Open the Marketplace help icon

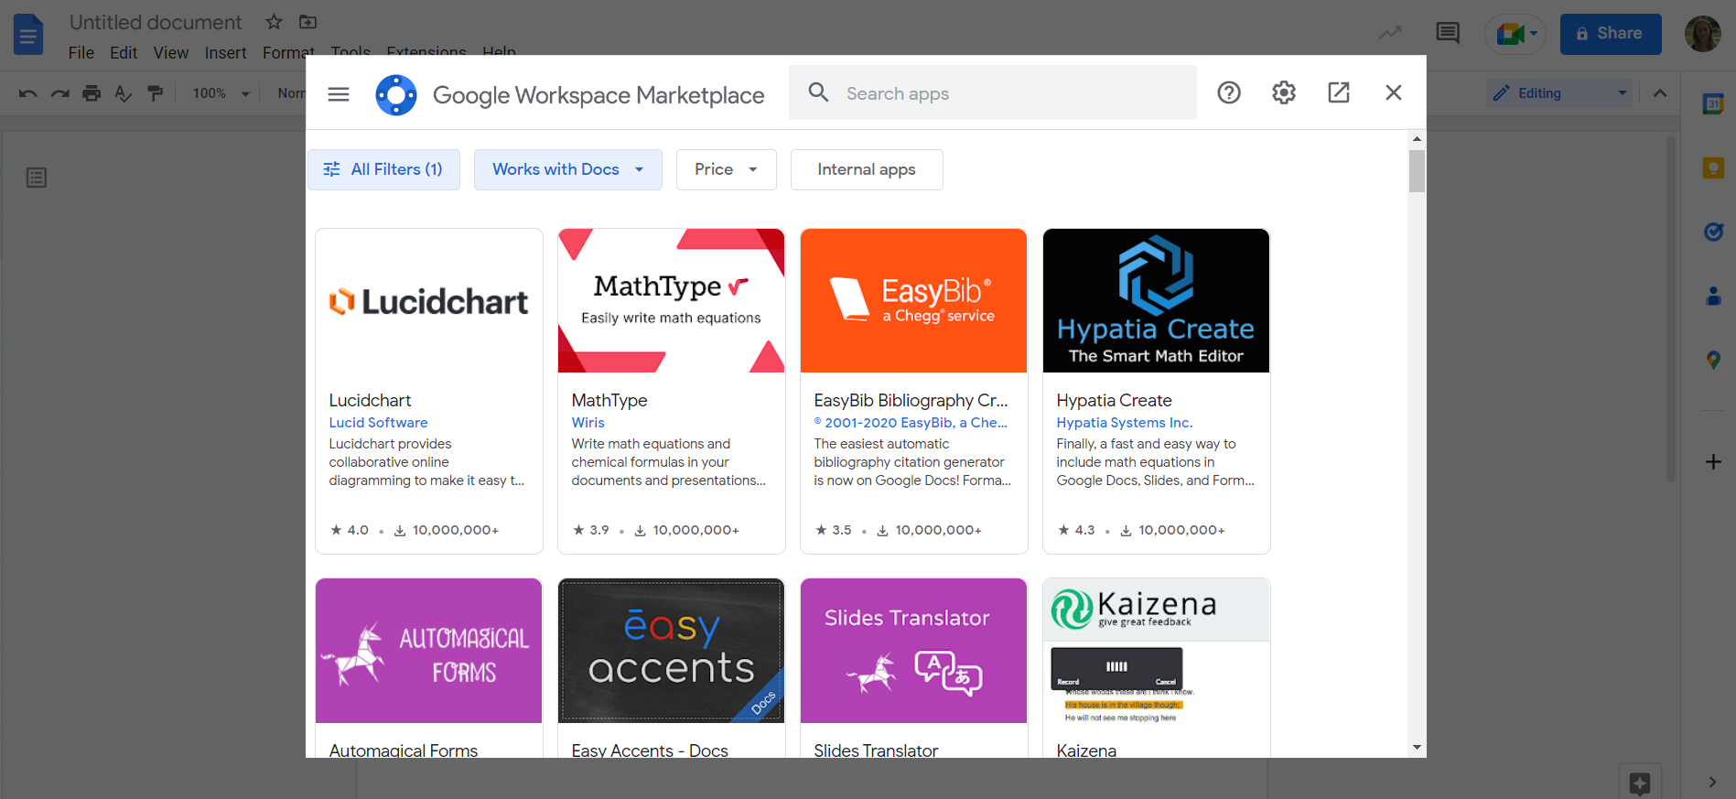tap(1229, 92)
